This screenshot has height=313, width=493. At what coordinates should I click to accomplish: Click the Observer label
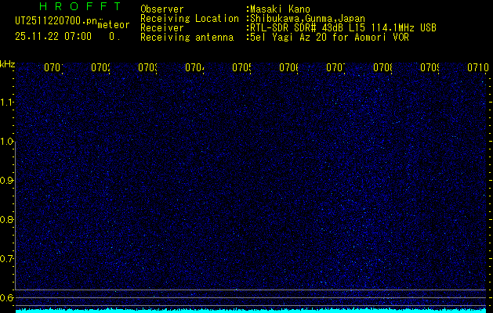pyautogui.click(x=162, y=9)
